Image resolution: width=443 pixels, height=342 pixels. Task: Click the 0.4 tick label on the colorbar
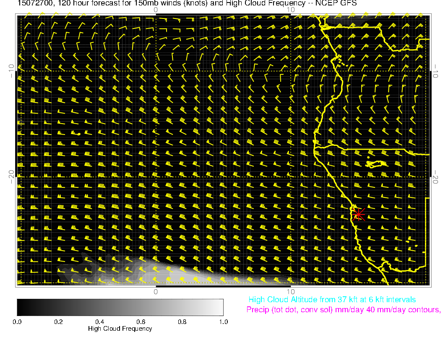tap(99, 322)
